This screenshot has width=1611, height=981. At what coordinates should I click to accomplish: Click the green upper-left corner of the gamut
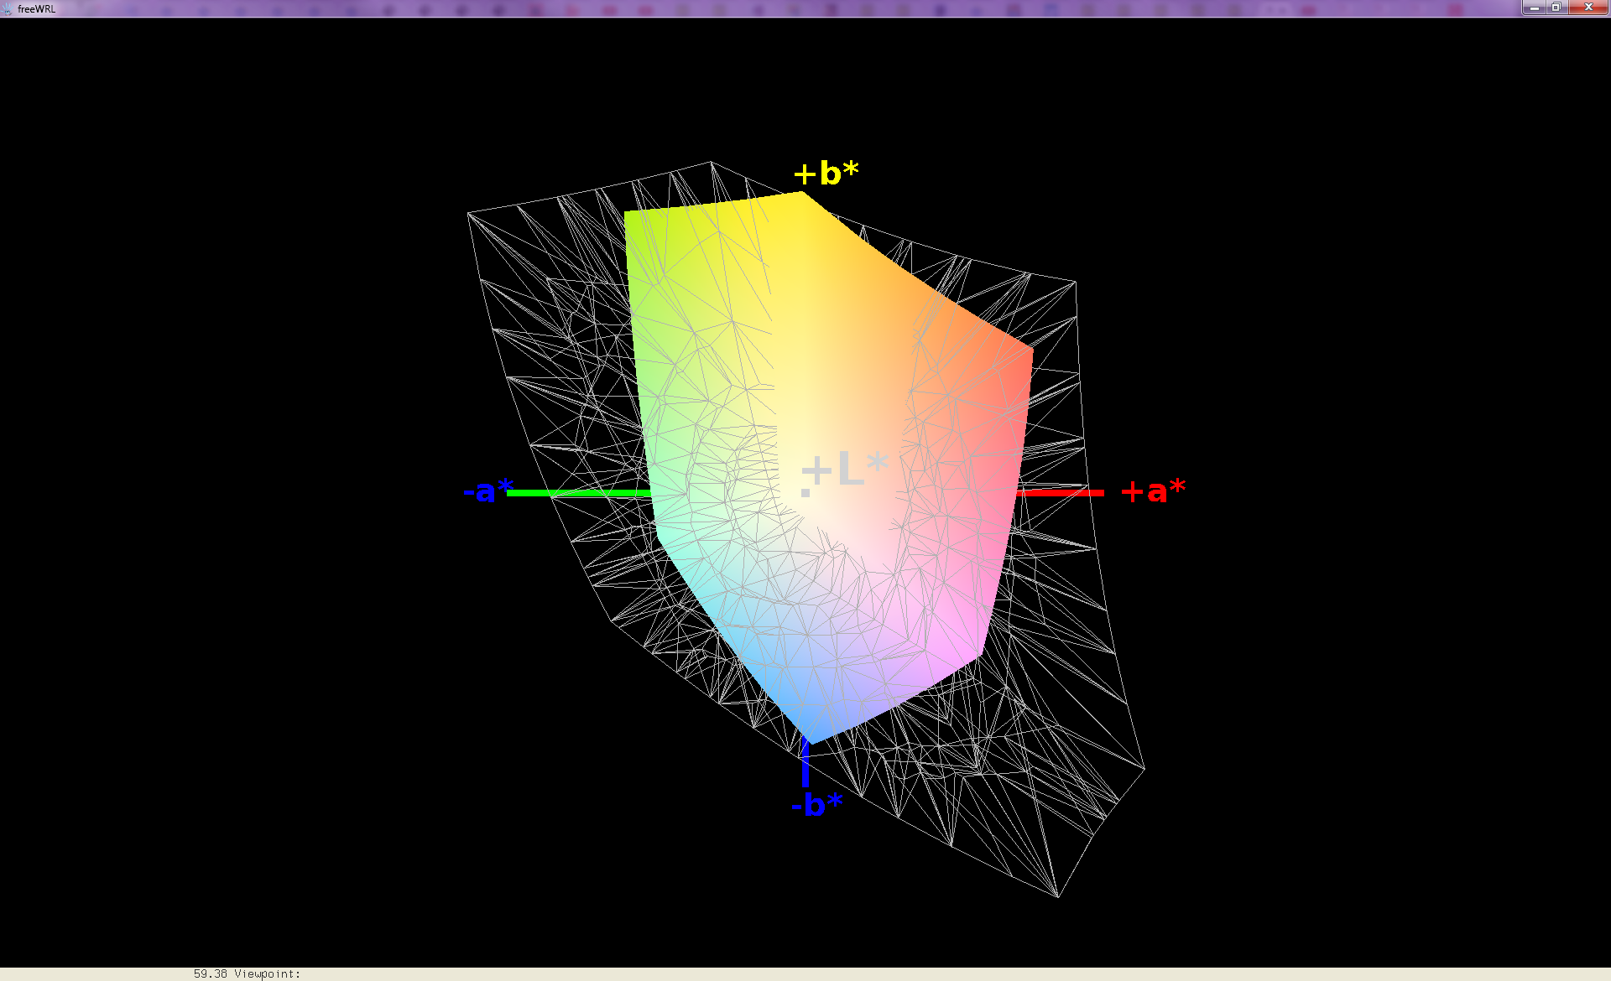click(x=629, y=216)
